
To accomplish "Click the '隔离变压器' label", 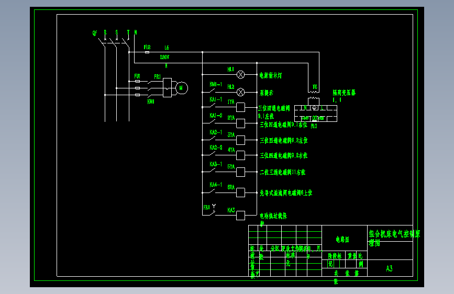I will [x=344, y=93].
